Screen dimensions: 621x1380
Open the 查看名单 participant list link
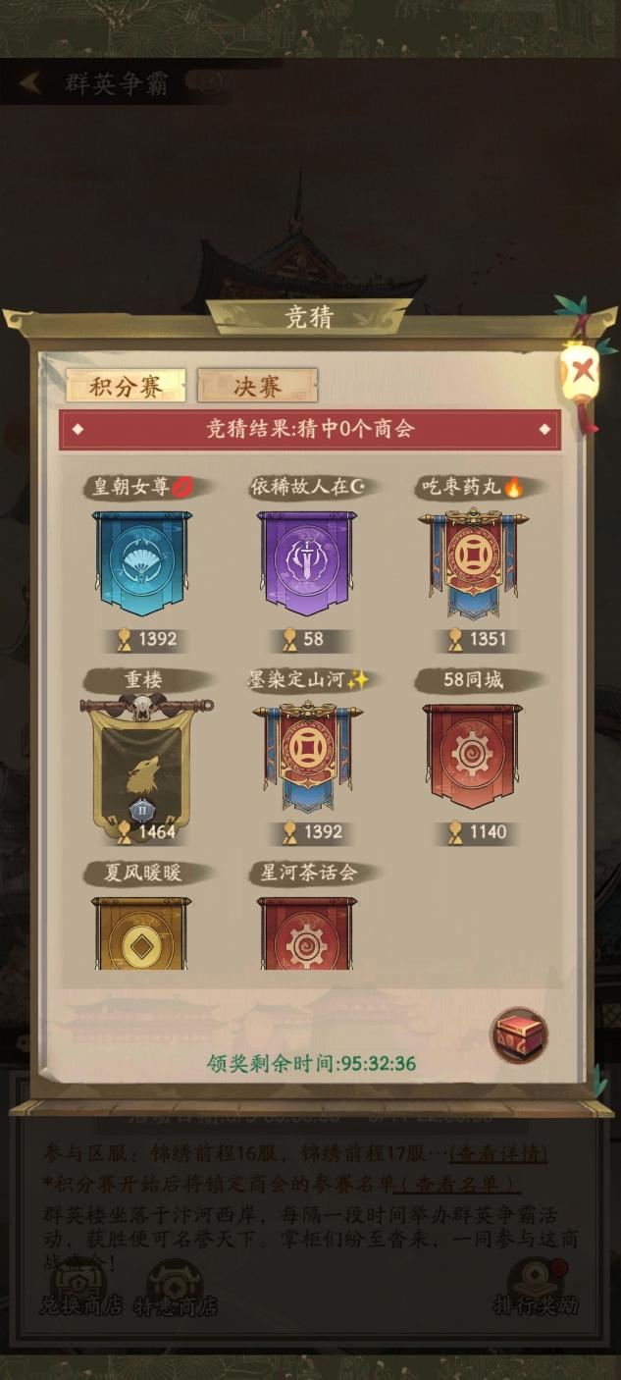click(457, 1185)
